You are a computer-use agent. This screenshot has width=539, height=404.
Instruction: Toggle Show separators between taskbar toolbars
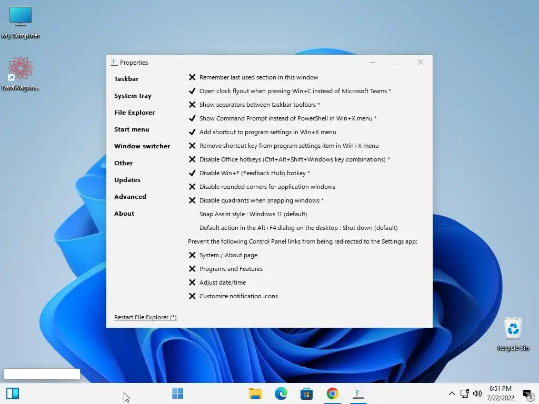(x=254, y=105)
